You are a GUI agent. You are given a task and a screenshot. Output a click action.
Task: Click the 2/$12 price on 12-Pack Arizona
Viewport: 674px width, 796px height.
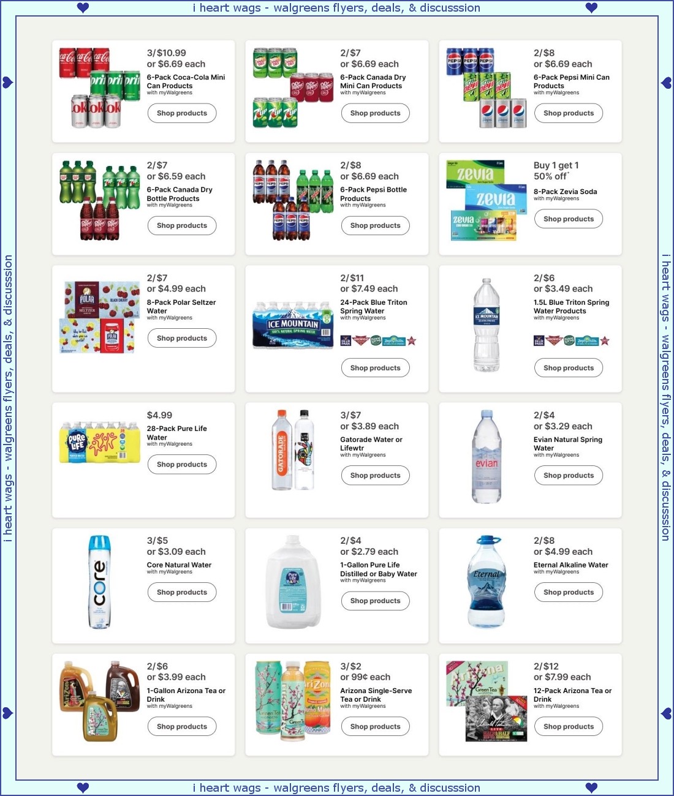pyautogui.click(x=546, y=666)
